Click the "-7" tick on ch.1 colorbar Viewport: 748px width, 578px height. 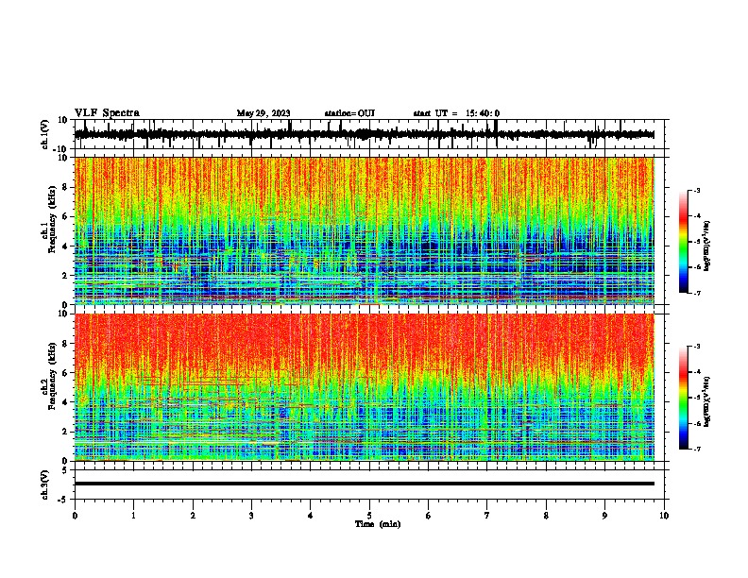(x=697, y=293)
